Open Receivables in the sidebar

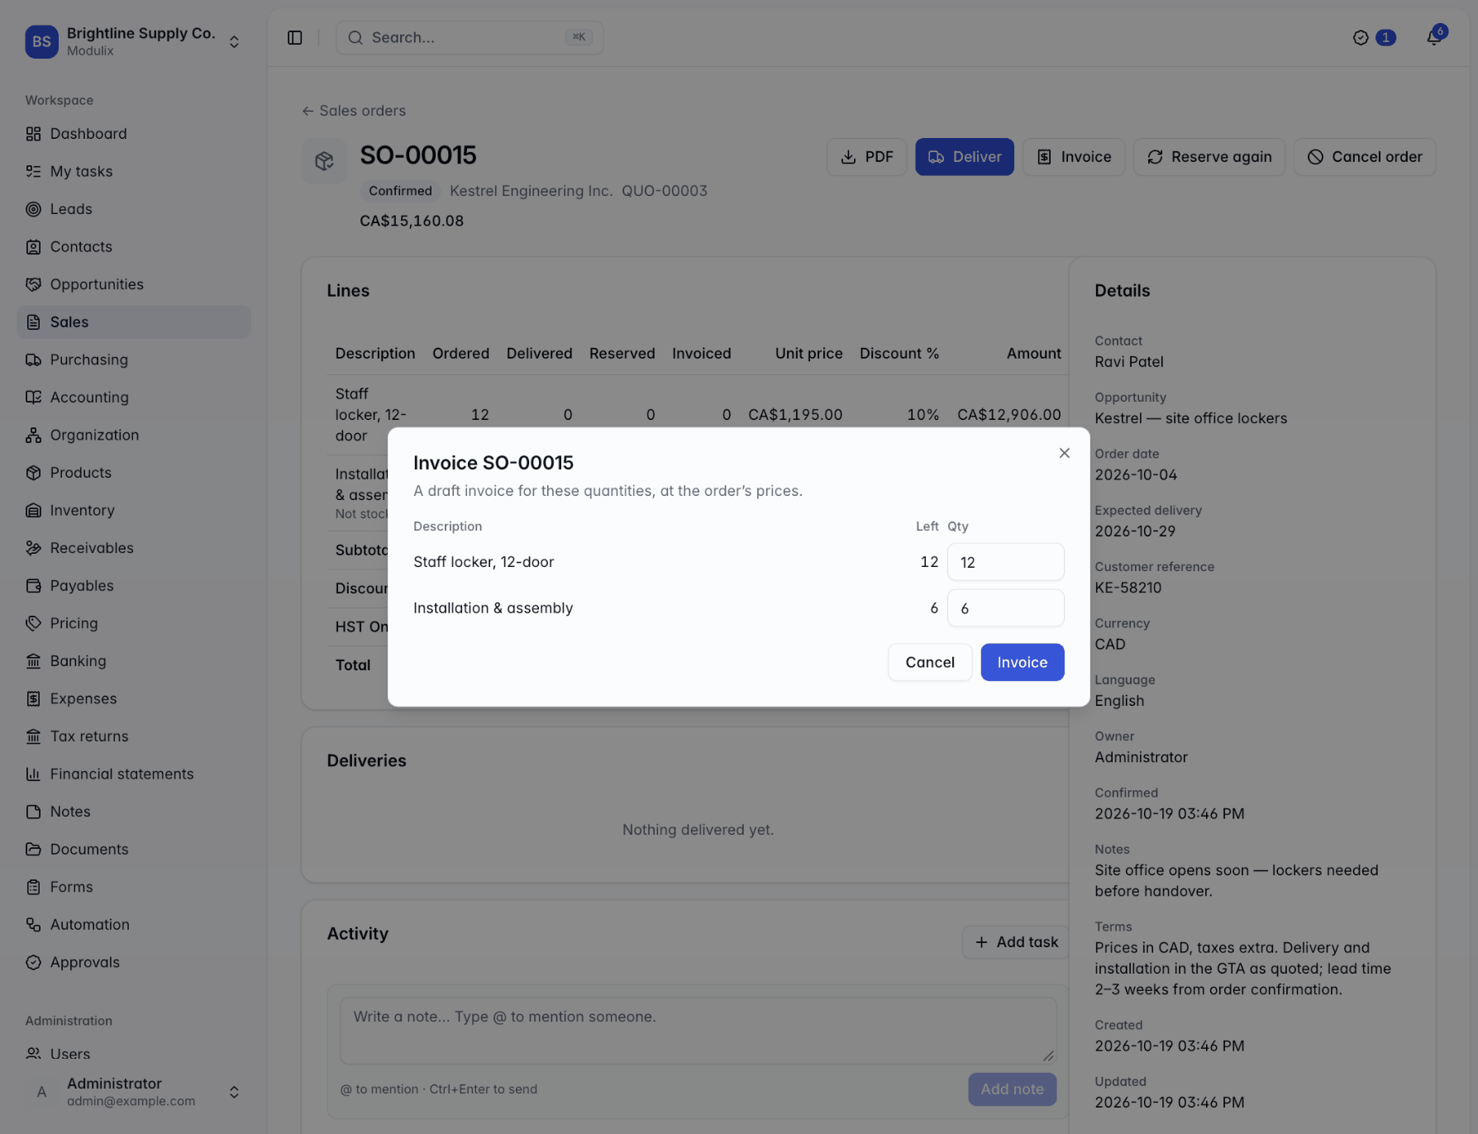[x=134, y=548]
